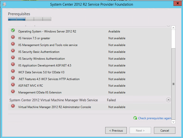Click the green check icon beside Operating System
The height and width of the screenshot is (138, 183).
[13, 30]
